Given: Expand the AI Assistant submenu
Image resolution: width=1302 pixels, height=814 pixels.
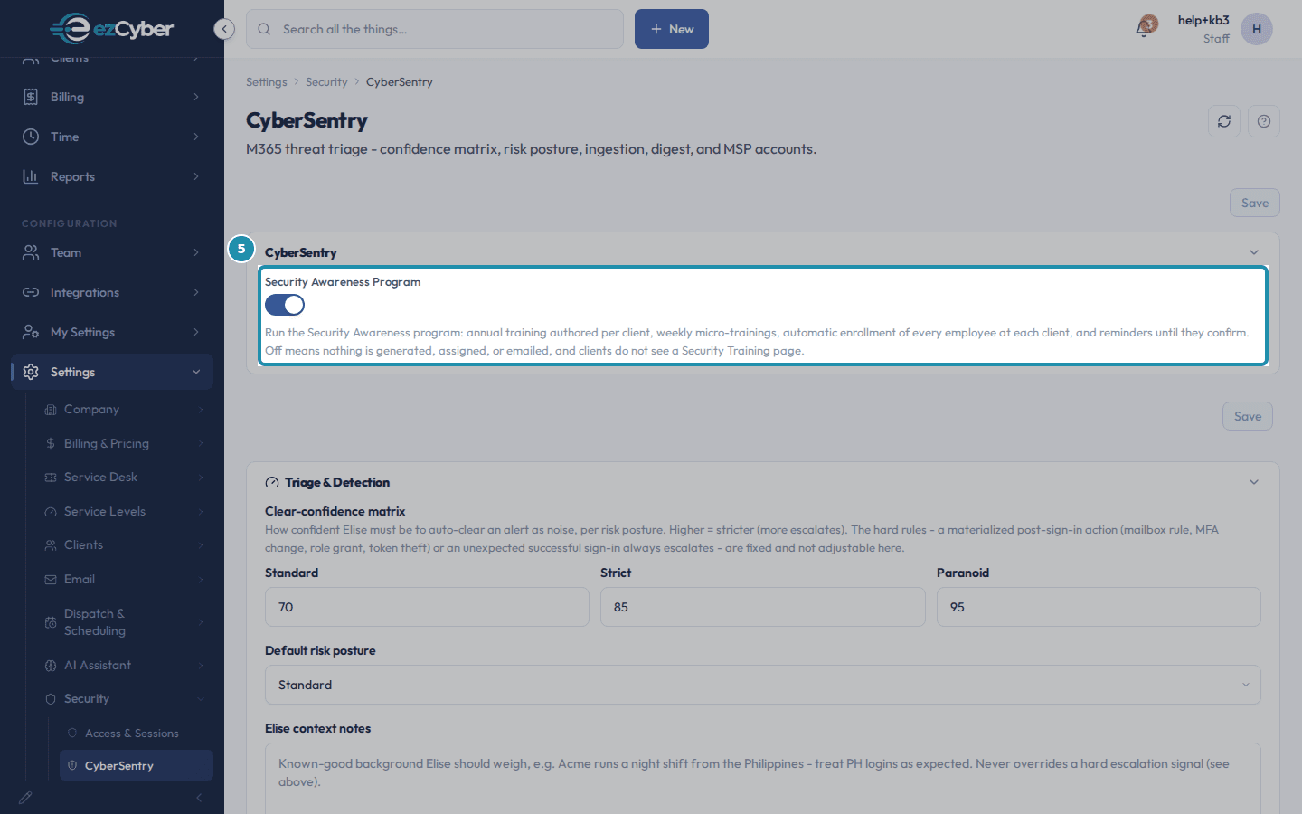Looking at the screenshot, I should [x=201, y=666].
